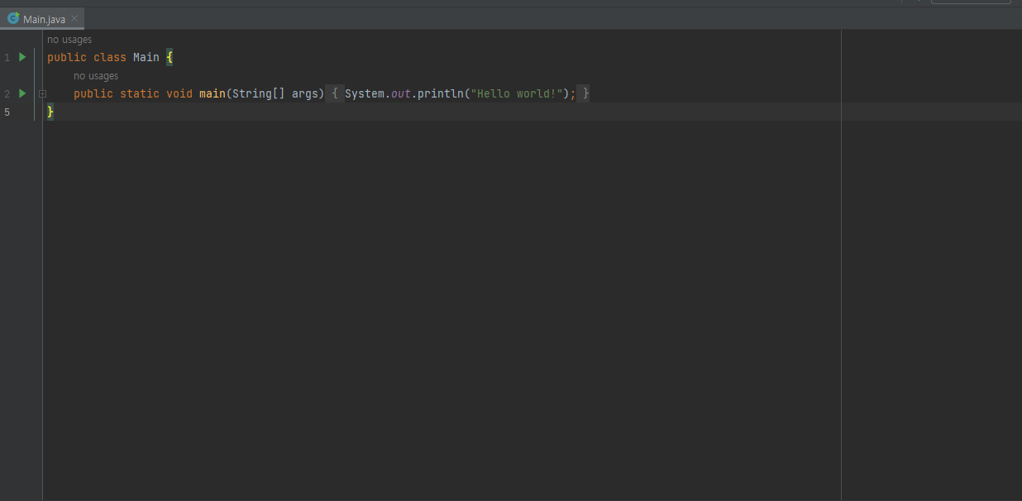The height and width of the screenshot is (501, 1022).
Task: Click the "no usages" hint above main method
Action: click(x=96, y=76)
